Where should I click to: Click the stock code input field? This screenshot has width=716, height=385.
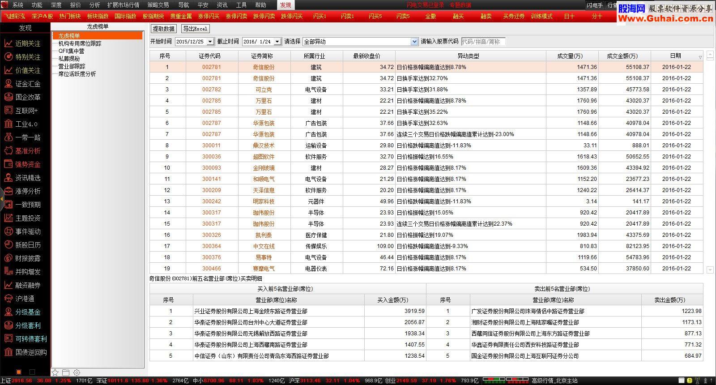tap(483, 42)
